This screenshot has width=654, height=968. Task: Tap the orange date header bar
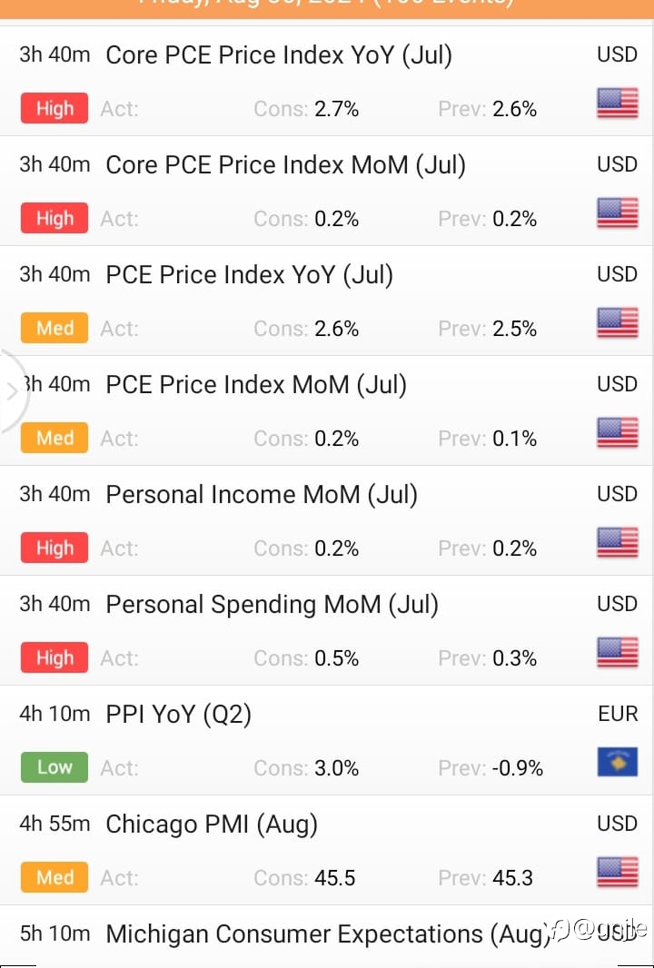tap(327, 9)
